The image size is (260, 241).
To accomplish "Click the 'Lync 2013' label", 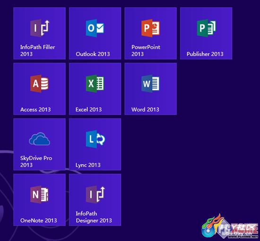I will (88, 165).
